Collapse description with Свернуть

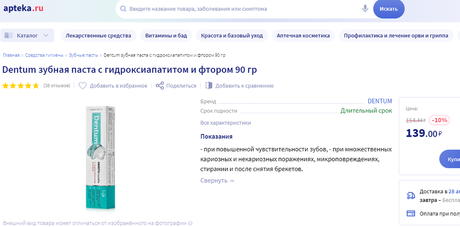[217, 180]
